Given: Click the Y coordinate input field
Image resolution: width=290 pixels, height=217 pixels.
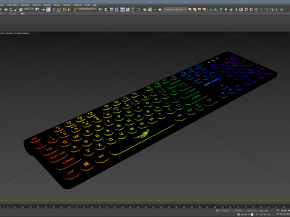Looking at the screenshot, I should click(239, 211).
